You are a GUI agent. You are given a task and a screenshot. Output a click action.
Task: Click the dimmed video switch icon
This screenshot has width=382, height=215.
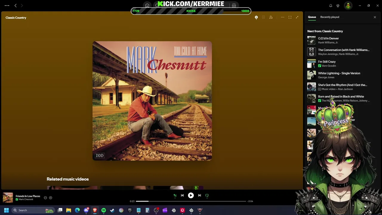[263, 17]
